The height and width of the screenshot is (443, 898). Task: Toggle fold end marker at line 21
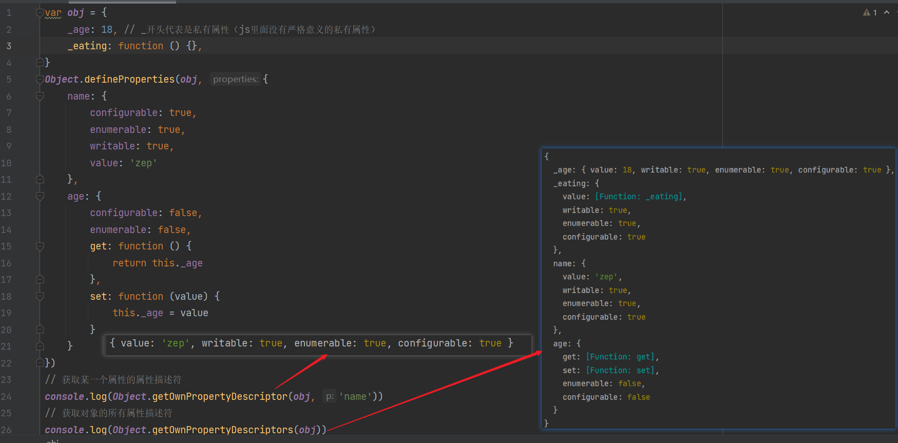click(x=40, y=346)
